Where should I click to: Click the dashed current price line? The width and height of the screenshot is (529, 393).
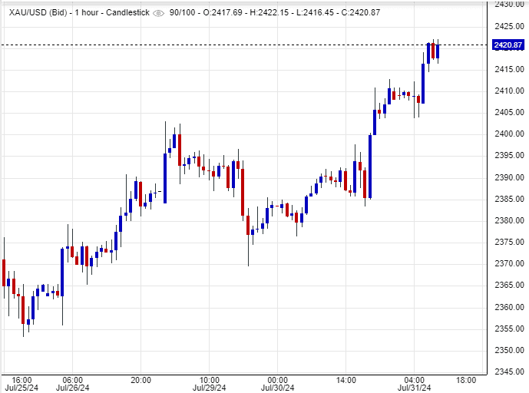point(230,45)
